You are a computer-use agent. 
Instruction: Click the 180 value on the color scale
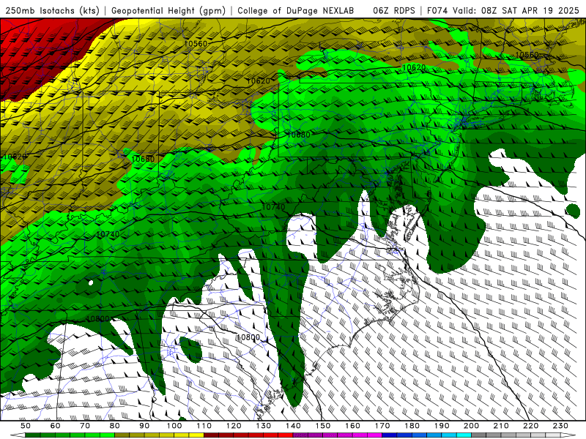412,426
